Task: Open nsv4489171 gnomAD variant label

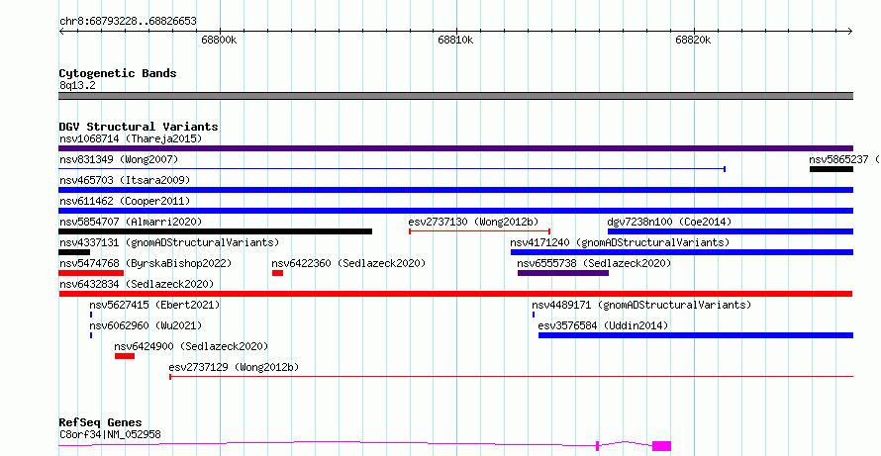Action: [x=641, y=305]
